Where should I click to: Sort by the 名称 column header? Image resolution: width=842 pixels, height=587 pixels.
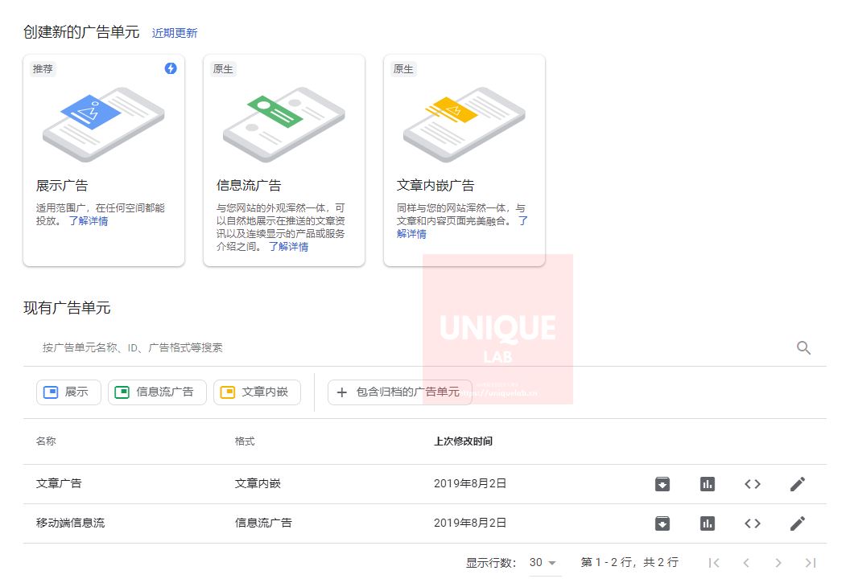pos(44,441)
